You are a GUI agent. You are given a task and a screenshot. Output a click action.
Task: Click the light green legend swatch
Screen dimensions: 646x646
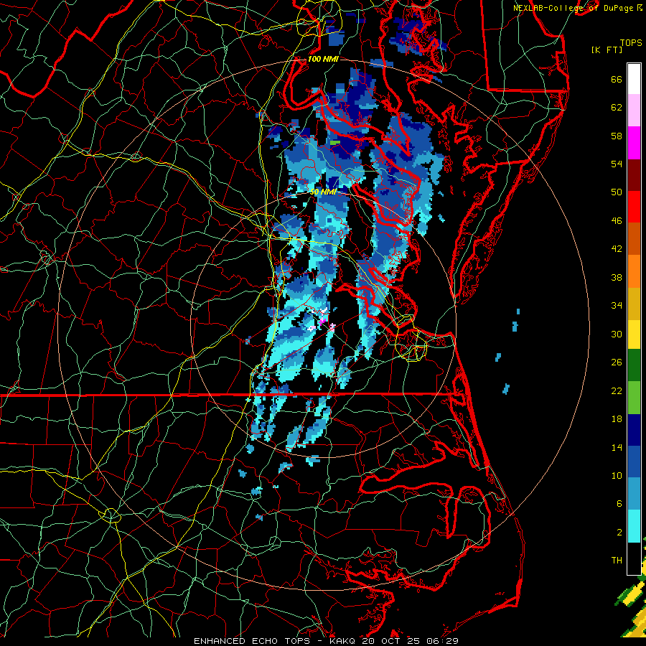pyautogui.click(x=634, y=398)
